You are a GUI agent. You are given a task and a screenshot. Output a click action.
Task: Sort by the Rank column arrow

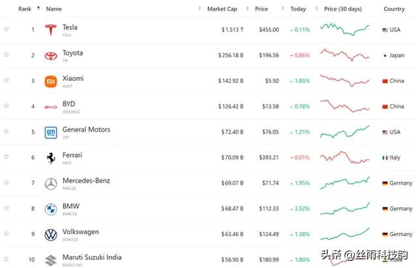37,8
